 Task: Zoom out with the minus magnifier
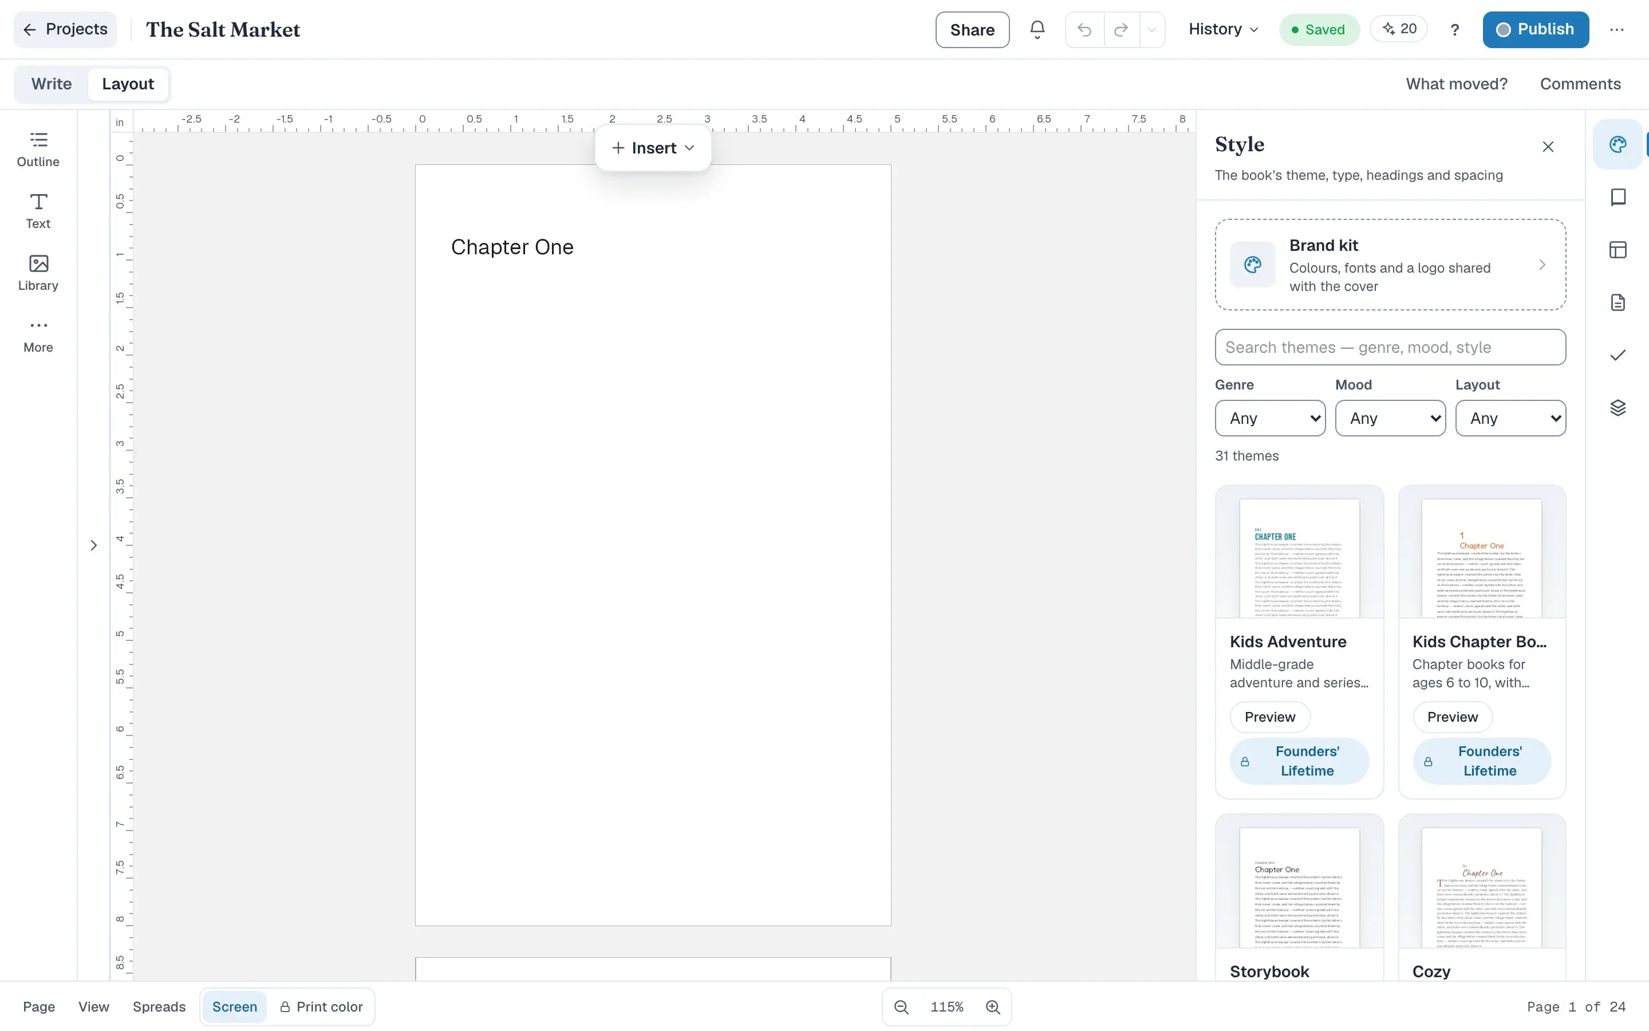[x=901, y=1006]
